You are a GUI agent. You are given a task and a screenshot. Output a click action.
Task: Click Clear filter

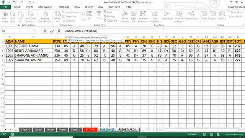[x=108, y=12]
